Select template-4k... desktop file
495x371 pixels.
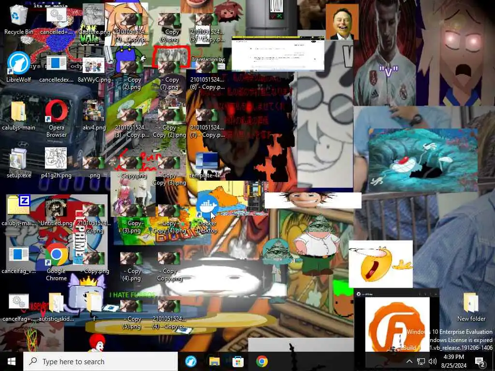[x=207, y=166]
